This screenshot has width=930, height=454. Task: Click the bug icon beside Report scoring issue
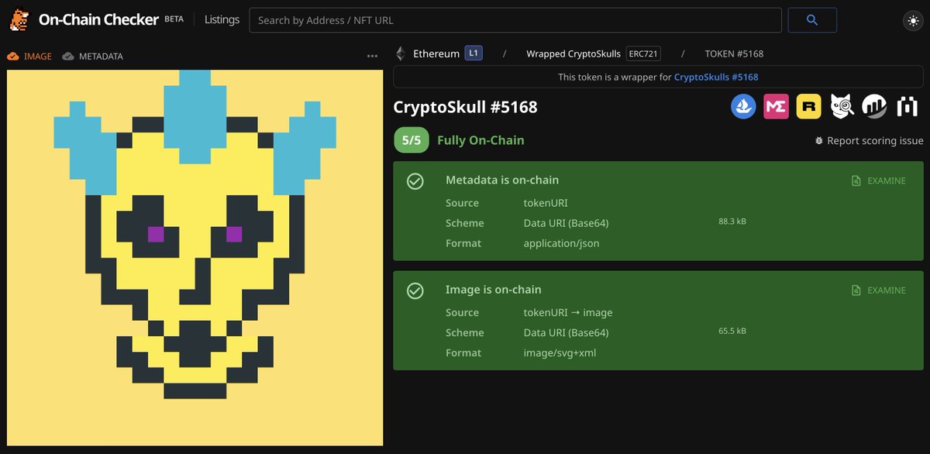(x=819, y=140)
